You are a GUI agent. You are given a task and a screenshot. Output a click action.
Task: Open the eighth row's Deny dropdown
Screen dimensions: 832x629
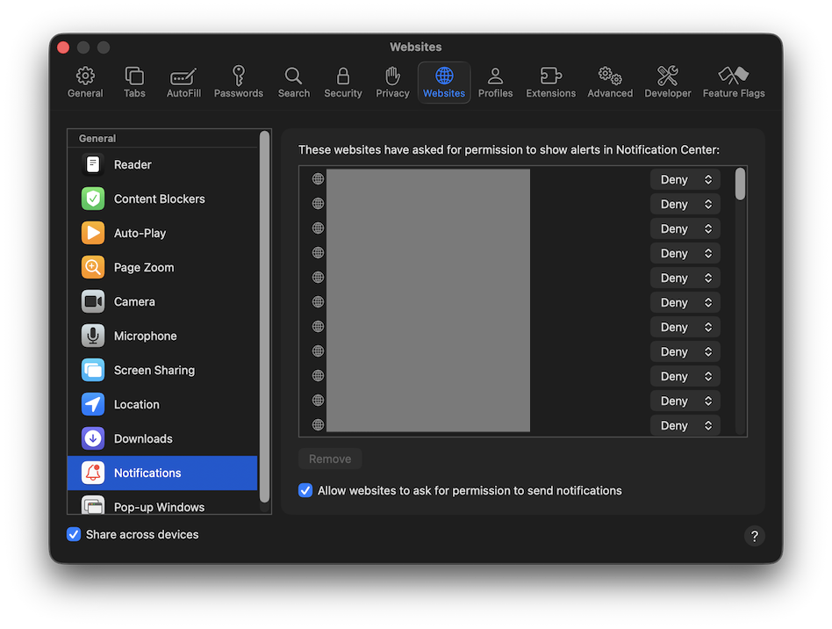click(685, 351)
